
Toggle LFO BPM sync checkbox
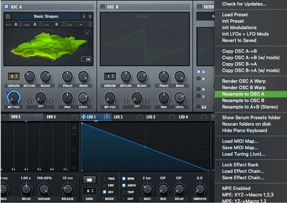pos(124,179)
